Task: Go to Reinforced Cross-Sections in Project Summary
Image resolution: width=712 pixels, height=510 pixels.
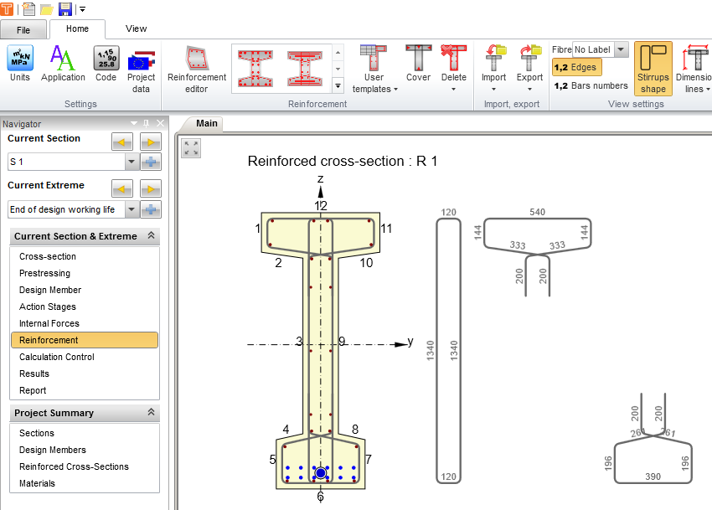Action: pyautogui.click(x=74, y=466)
